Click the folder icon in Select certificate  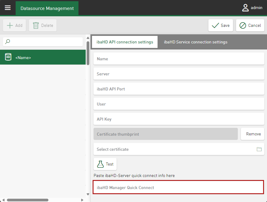(259, 149)
